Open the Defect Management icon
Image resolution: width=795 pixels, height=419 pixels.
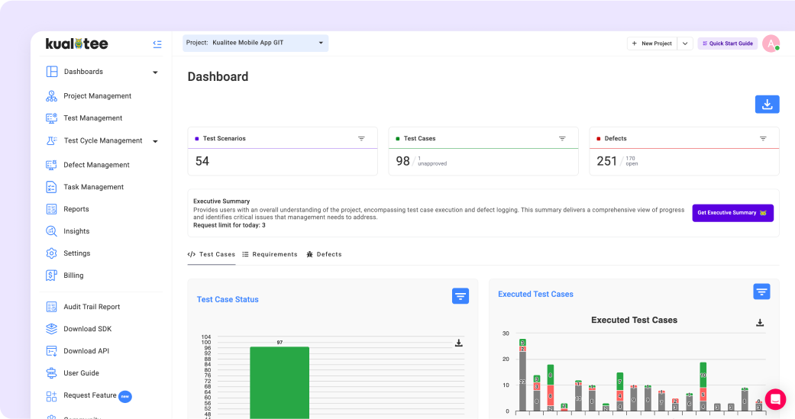pyautogui.click(x=52, y=165)
